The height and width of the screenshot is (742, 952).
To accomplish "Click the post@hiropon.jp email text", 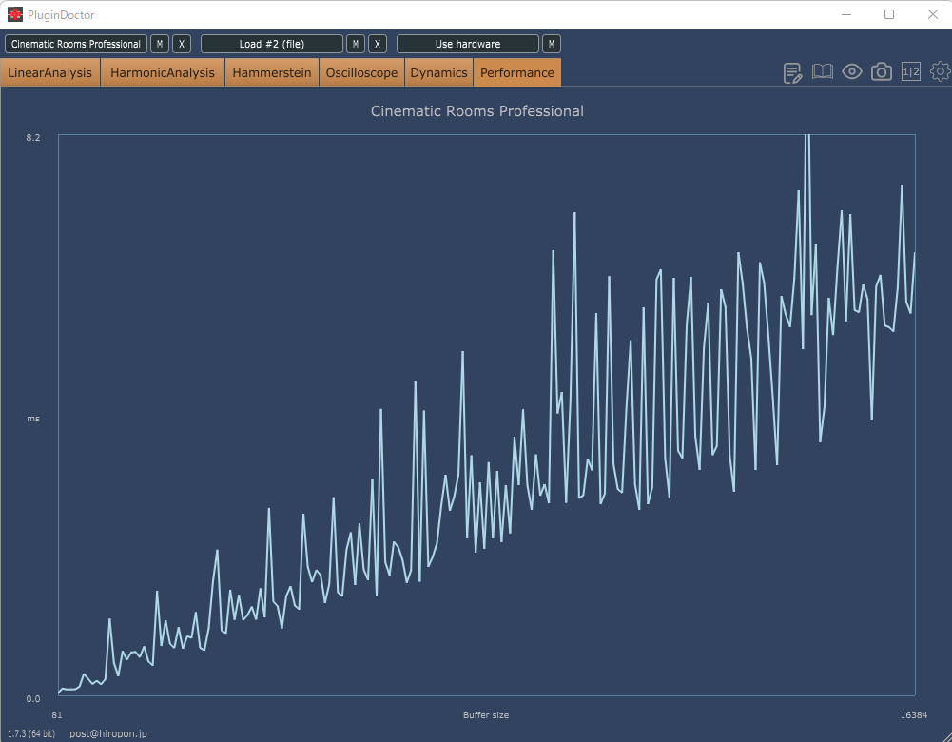I will click(108, 733).
